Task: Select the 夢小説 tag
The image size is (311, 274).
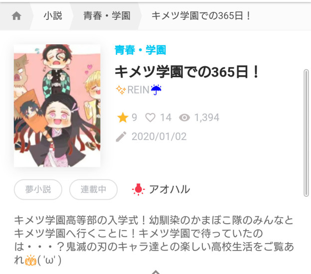Action: [38, 189]
